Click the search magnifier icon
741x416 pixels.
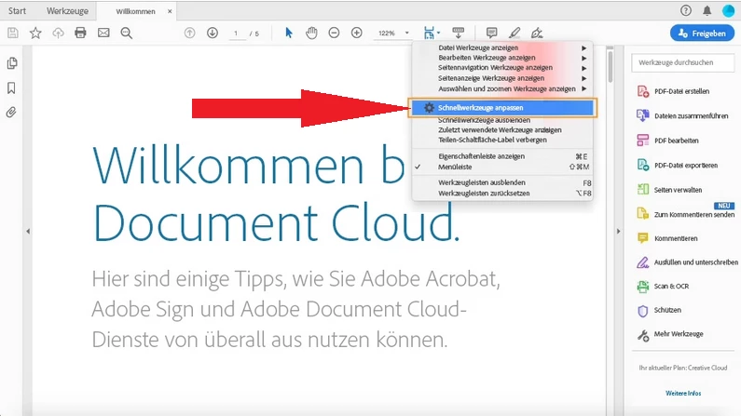(126, 33)
